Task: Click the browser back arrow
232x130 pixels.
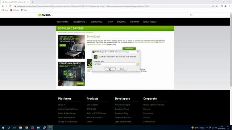Action: [3, 6]
